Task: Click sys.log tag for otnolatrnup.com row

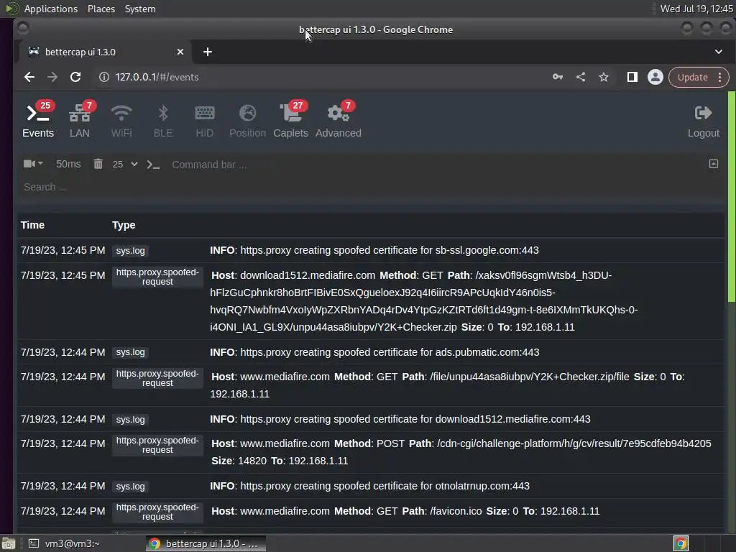Action: [x=131, y=487]
